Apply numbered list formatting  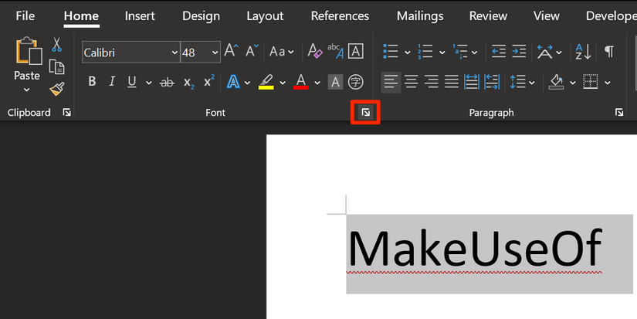(x=425, y=52)
